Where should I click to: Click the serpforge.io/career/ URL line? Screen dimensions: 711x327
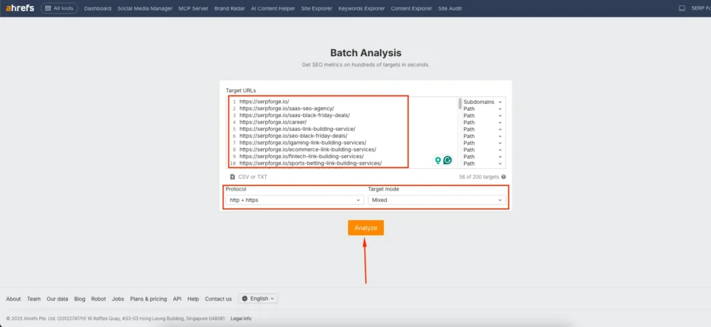point(273,122)
